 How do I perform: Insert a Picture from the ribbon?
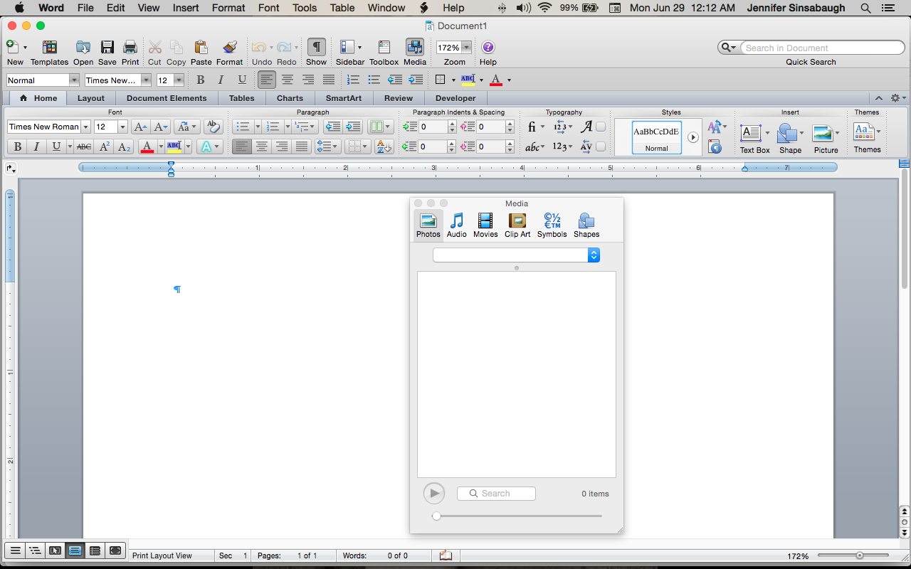[823, 133]
